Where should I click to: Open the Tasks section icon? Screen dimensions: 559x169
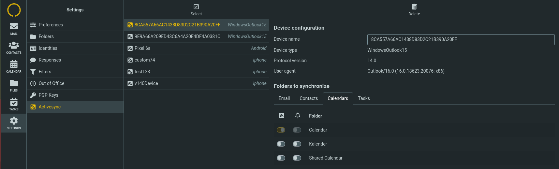tap(14, 102)
